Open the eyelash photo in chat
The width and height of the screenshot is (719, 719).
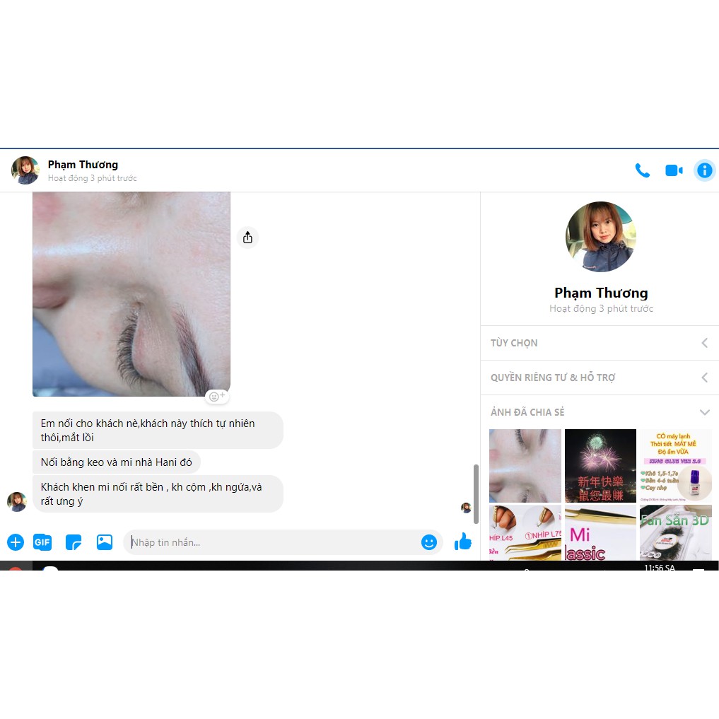click(131, 293)
